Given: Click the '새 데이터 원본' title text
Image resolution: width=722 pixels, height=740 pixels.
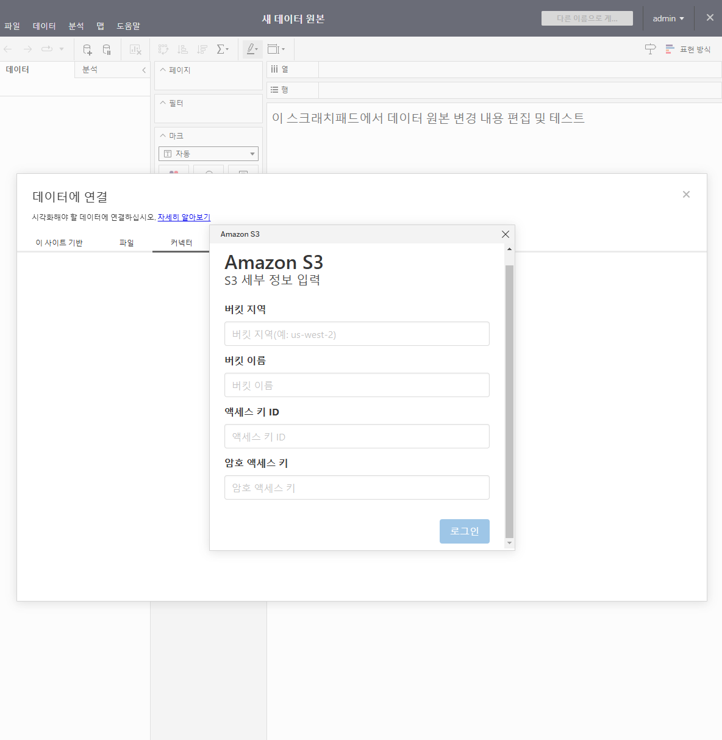Looking at the screenshot, I should [293, 19].
